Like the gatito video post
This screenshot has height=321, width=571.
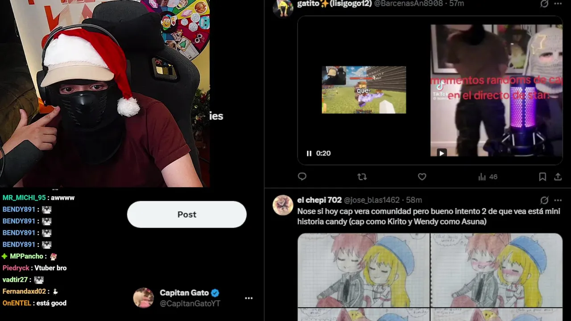pyautogui.click(x=422, y=177)
